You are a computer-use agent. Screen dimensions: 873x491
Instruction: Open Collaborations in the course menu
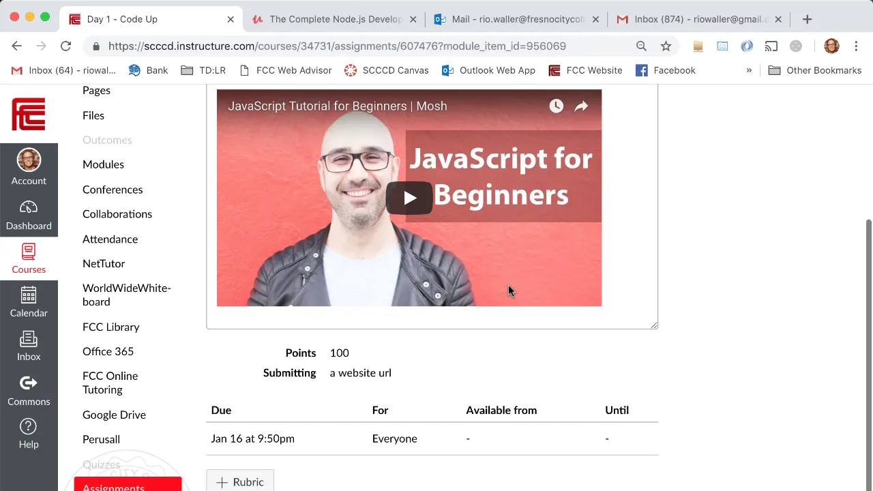pyautogui.click(x=117, y=214)
